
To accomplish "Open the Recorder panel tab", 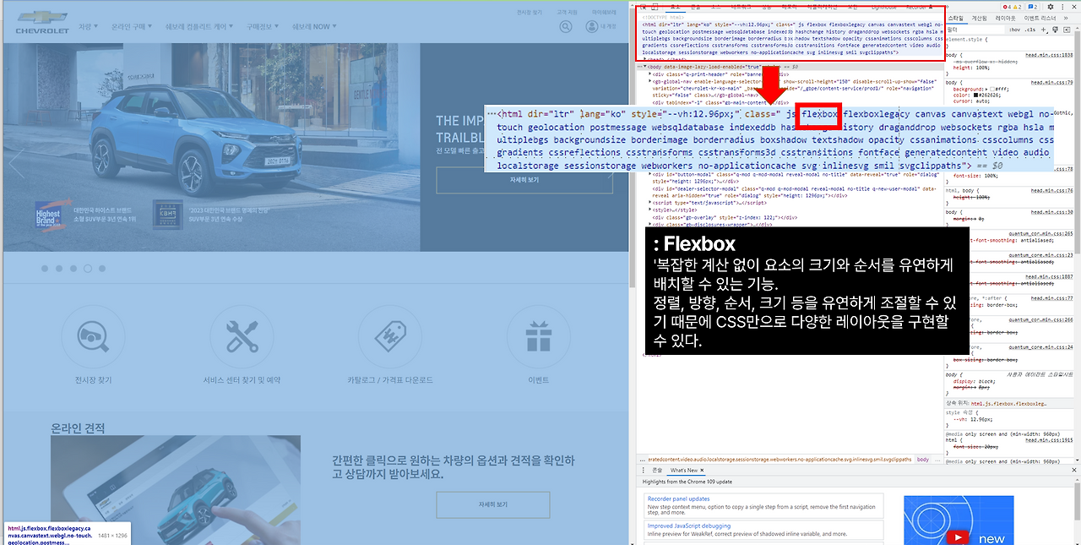I will coord(920,7).
